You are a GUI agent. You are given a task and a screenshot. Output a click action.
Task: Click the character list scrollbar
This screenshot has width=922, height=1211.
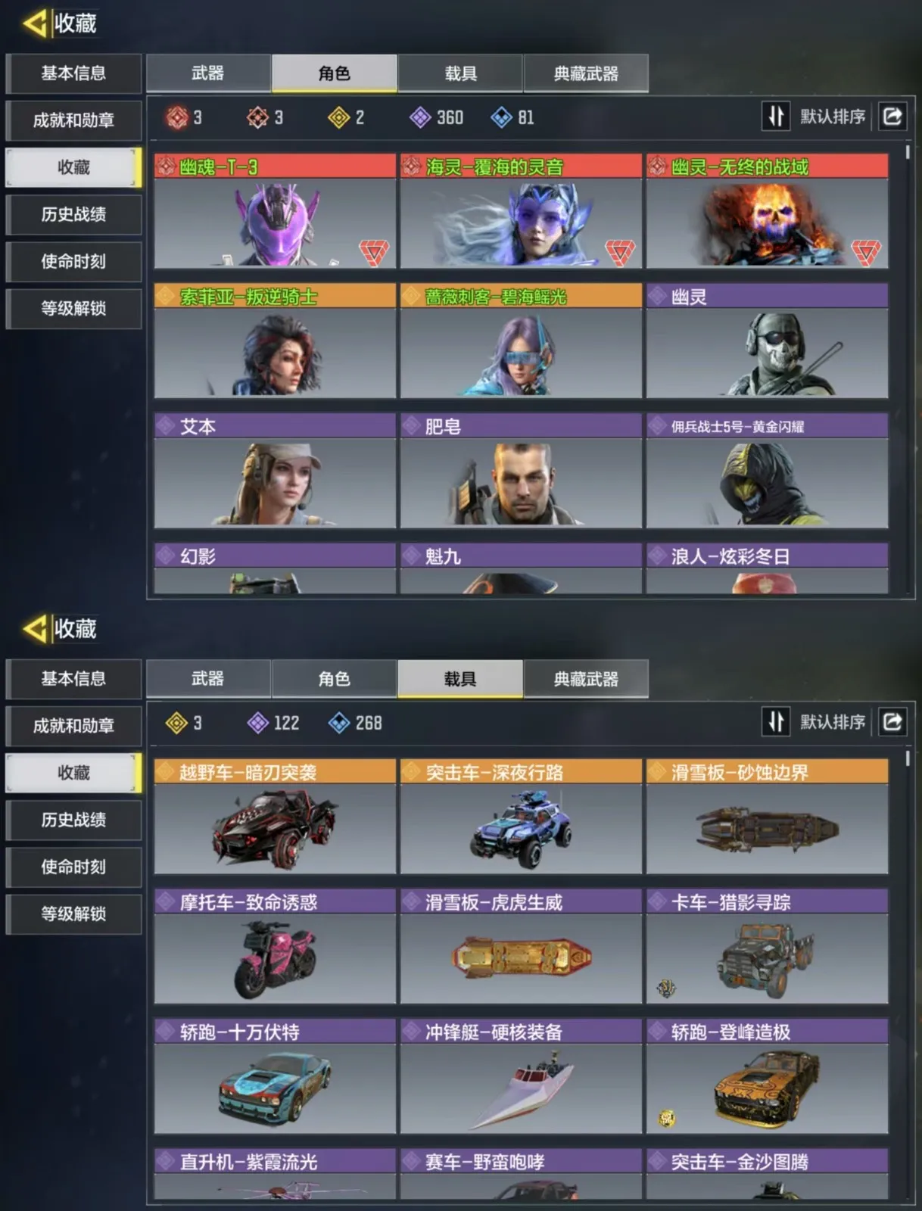coord(908,152)
